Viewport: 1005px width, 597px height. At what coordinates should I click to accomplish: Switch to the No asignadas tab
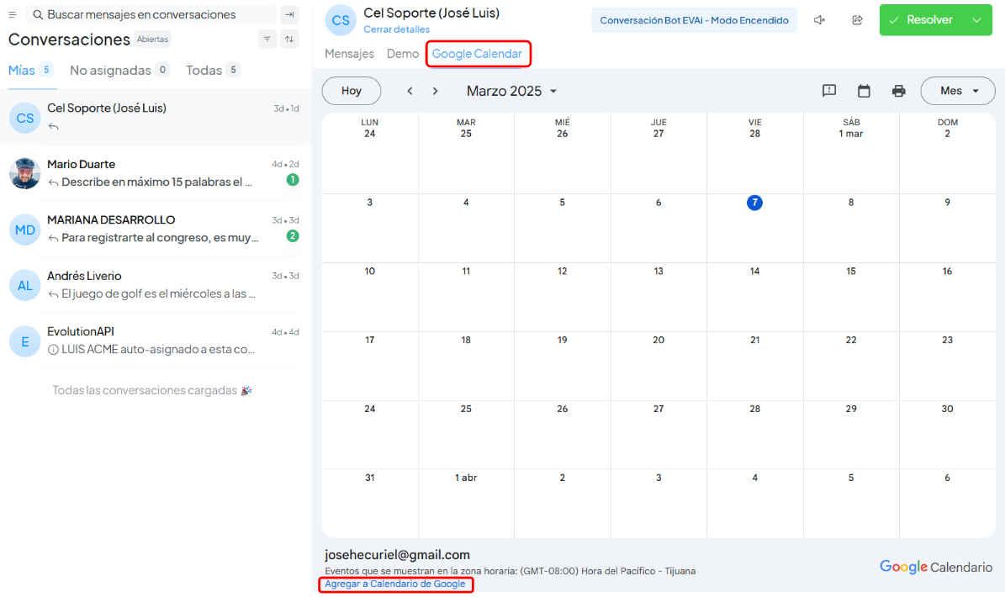tap(119, 71)
